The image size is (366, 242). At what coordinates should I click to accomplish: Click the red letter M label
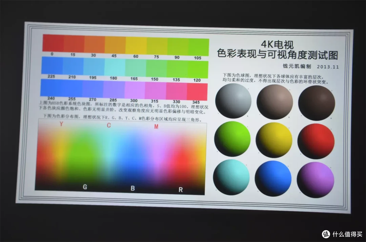tap(156, 127)
